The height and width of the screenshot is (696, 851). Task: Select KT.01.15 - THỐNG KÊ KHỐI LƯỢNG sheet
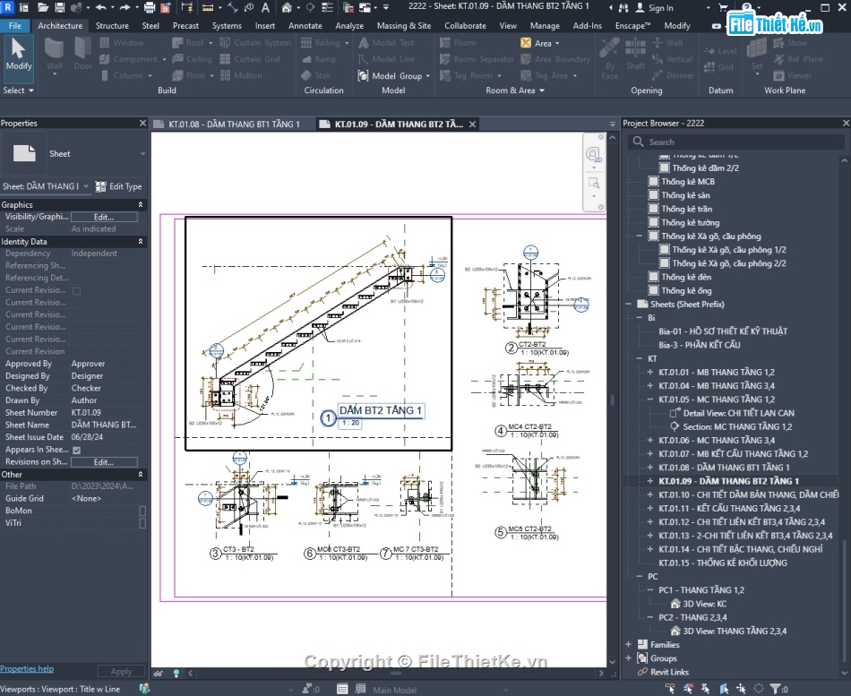(722, 563)
